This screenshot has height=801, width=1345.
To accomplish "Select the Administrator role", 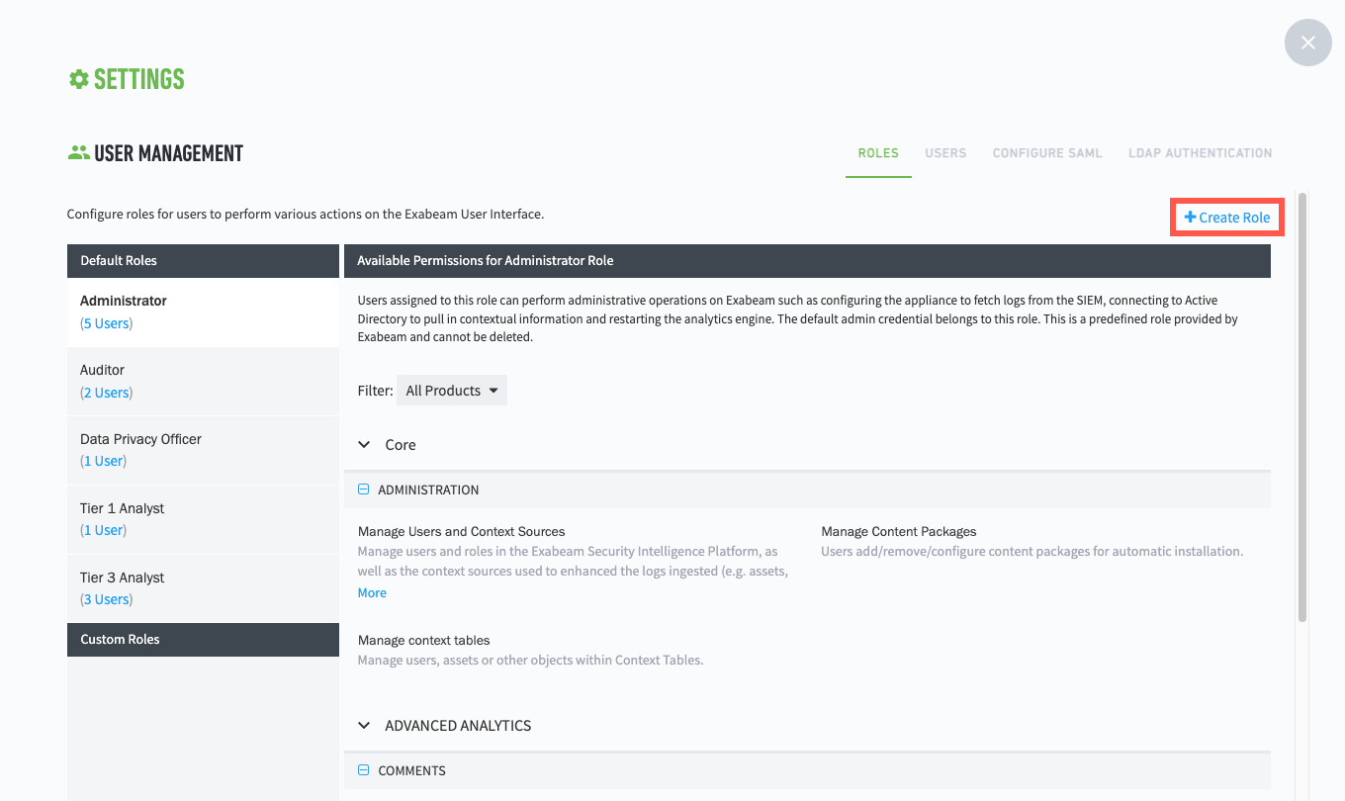I will pyautogui.click(x=203, y=311).
